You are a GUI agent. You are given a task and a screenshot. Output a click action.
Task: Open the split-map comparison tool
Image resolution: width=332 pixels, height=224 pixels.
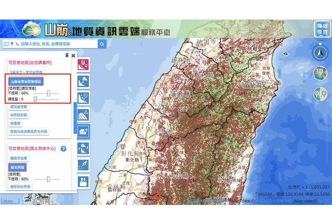coord(320,94)
